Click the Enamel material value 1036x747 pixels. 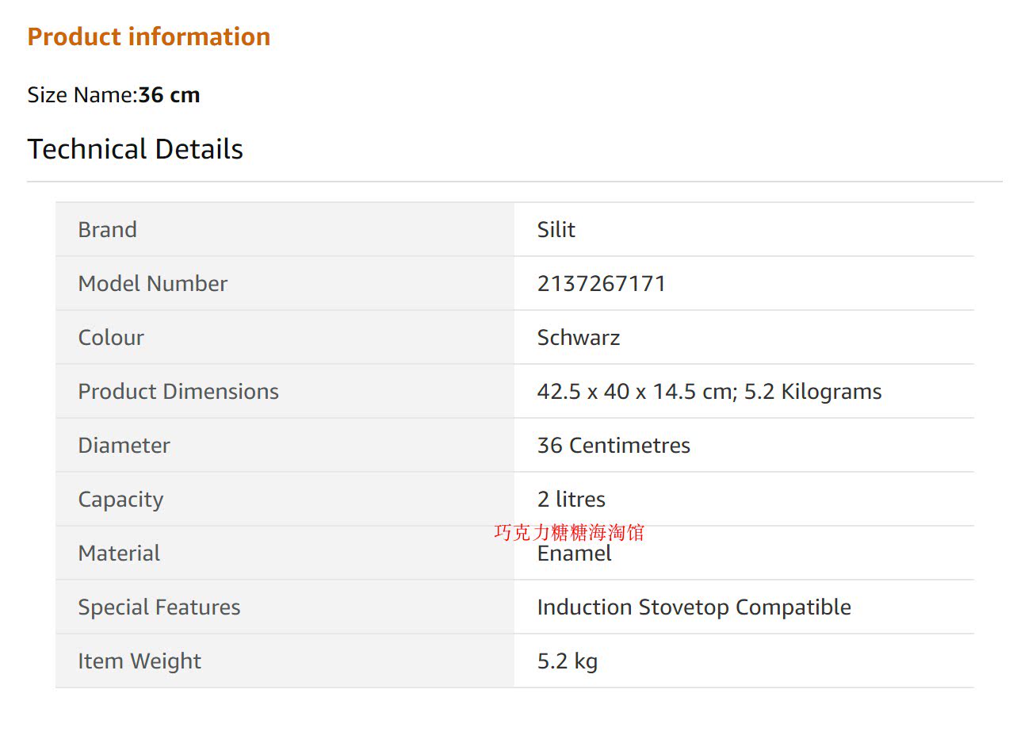tap(574, 554)
